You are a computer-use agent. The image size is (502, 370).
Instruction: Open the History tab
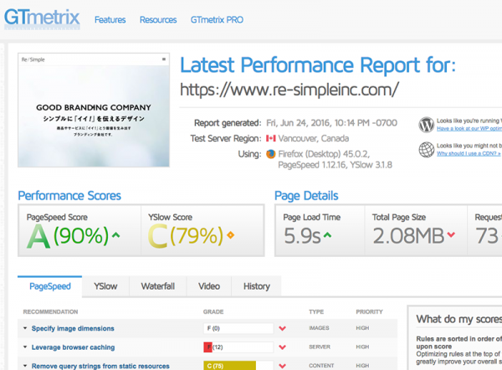(257, 286)
